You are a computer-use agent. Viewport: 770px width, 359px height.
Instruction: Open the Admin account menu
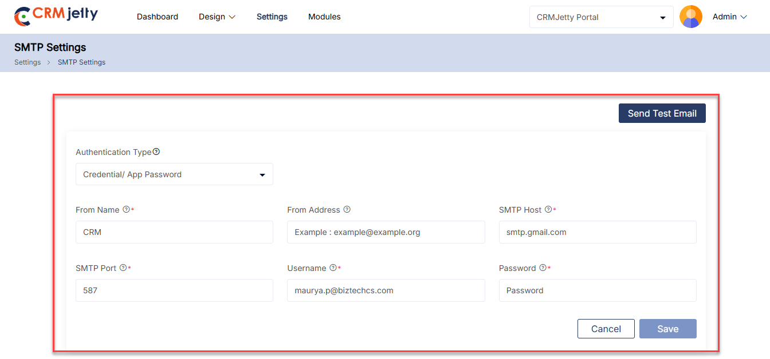pyautogui.click(x=729, y=17)
